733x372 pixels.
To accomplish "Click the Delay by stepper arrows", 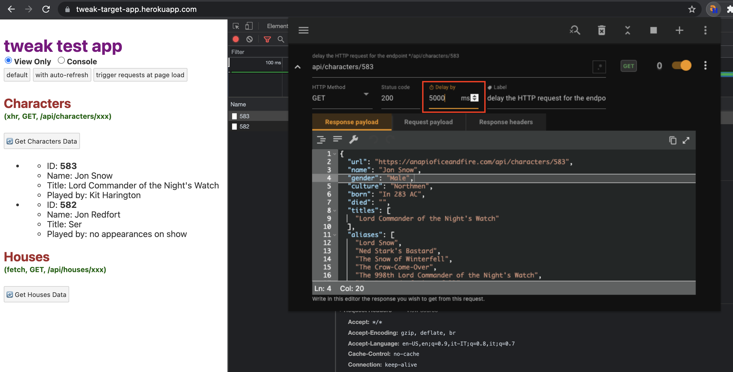I will tap(474, 98).
